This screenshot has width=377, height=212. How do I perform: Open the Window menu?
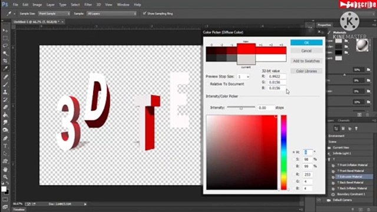(123, 5)
